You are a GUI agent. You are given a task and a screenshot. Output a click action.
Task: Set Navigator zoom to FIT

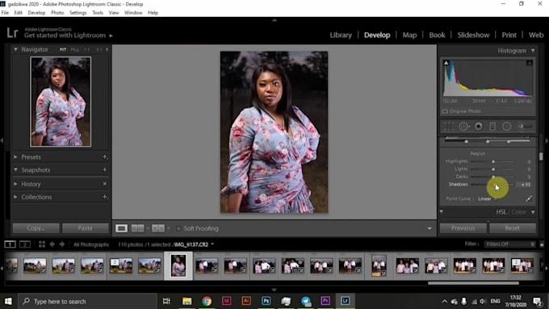pyautogui.click(x=63, y=50)
